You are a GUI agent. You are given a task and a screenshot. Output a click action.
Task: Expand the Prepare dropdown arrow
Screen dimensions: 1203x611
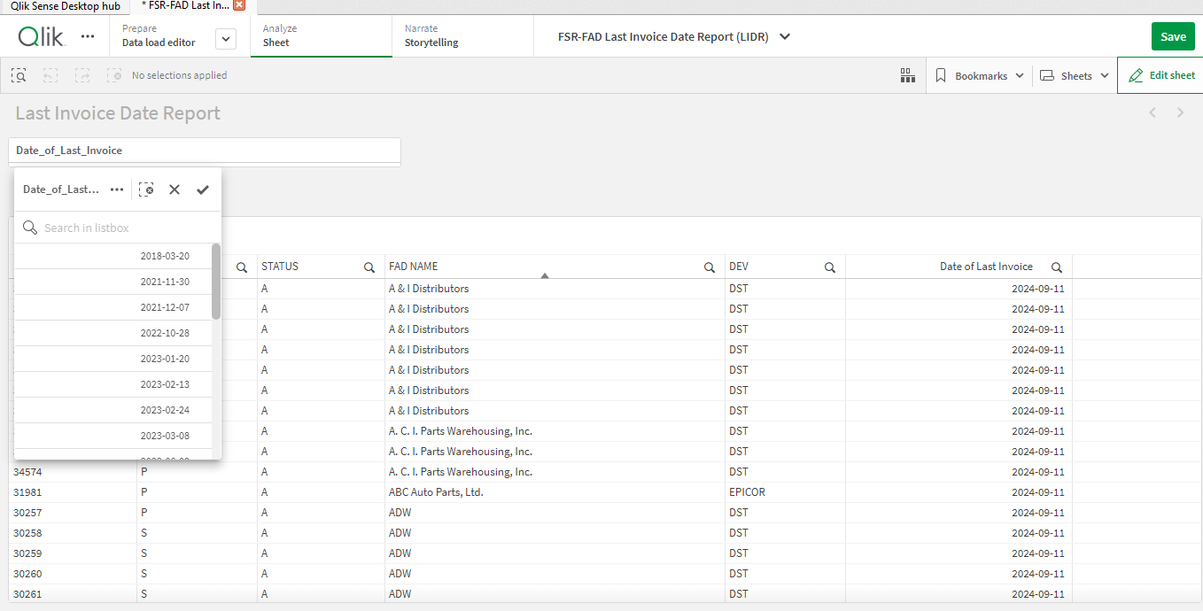[226, 38]
